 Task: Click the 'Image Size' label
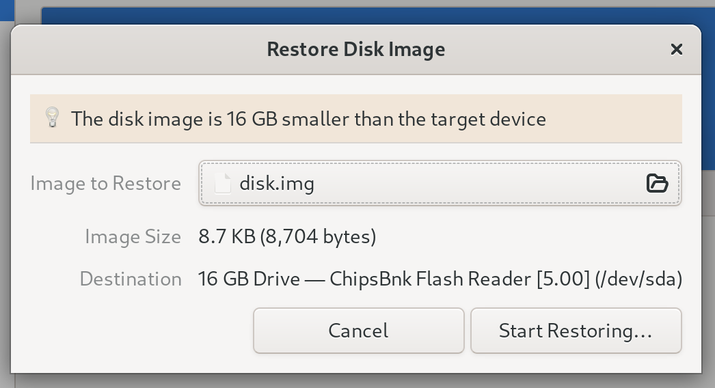[x=133, y=237]
